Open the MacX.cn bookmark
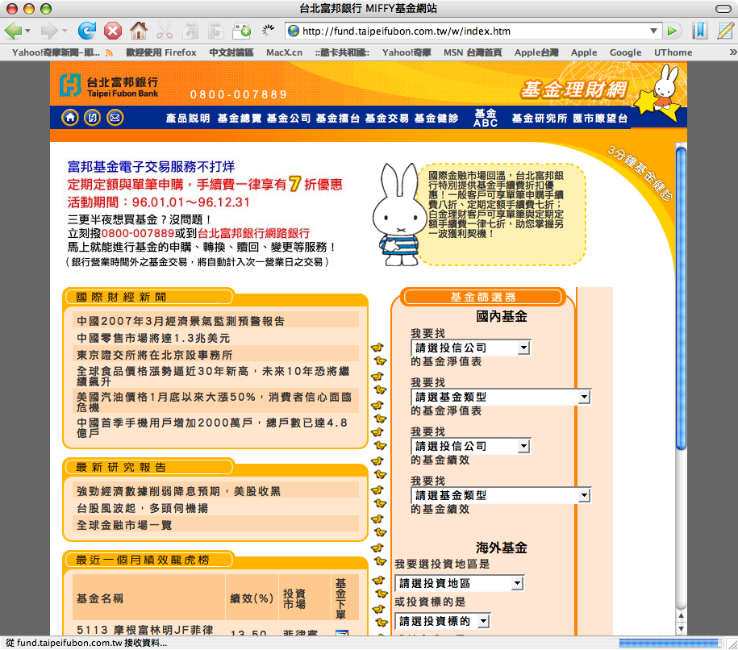 click(x=284, y=52)
